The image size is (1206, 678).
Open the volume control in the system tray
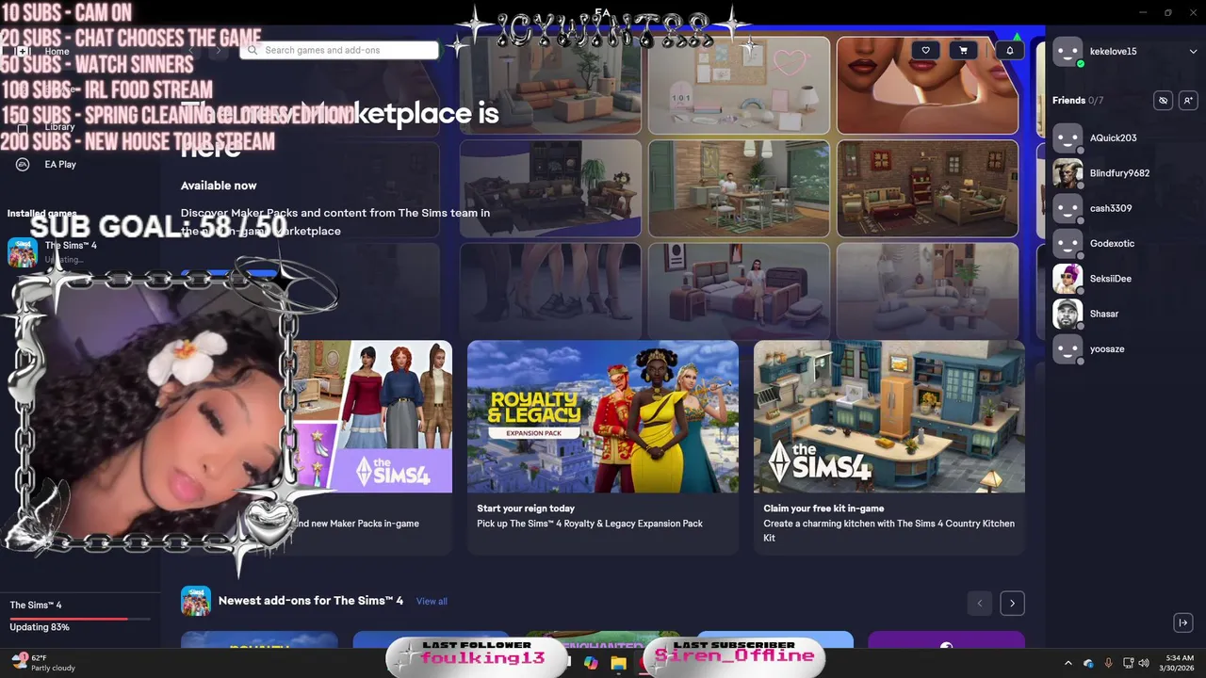(x=1145, y=663)
